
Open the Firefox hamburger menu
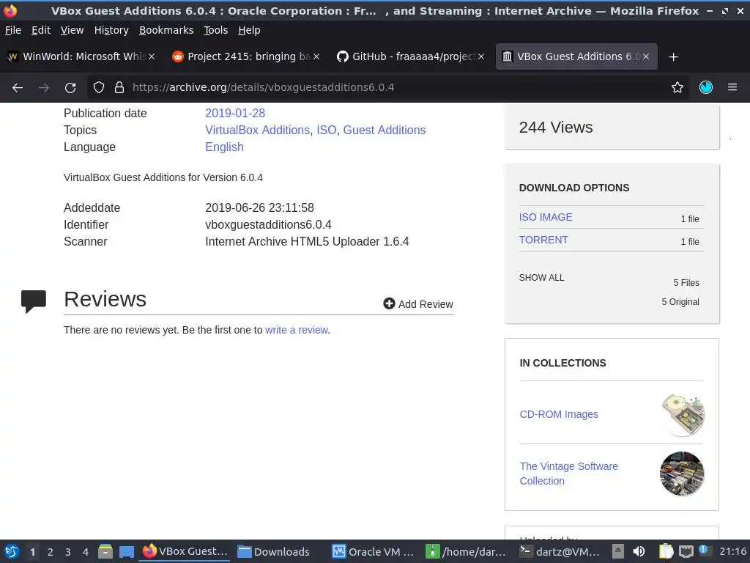[732, 87]
